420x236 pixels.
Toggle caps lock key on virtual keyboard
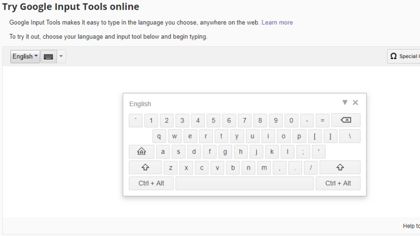click(x=142, y=151)
